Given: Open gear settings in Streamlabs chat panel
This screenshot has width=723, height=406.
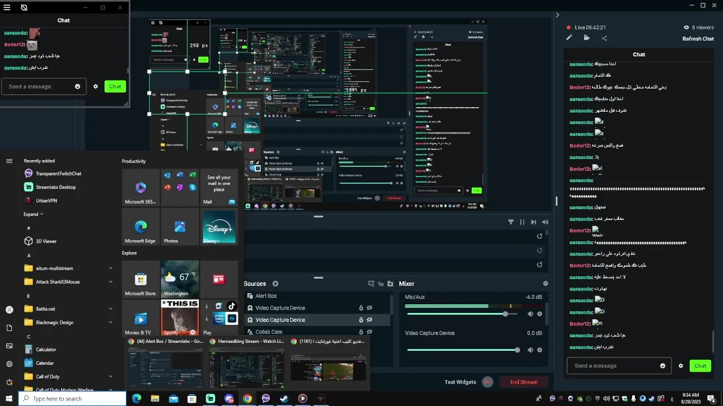Looking at the screenshot, I should [681, 365].
